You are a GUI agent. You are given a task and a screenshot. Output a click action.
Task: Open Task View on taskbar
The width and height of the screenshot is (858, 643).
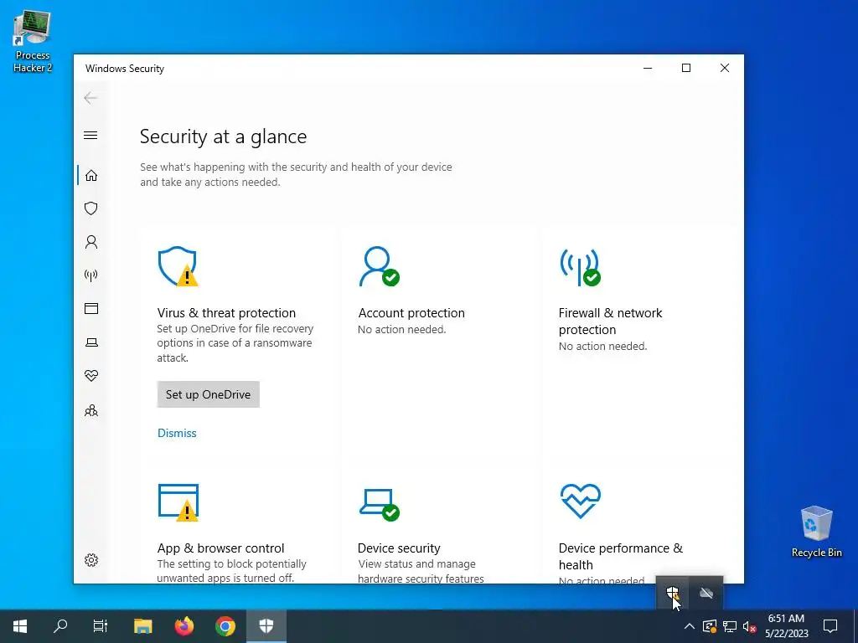click(101, 626)
